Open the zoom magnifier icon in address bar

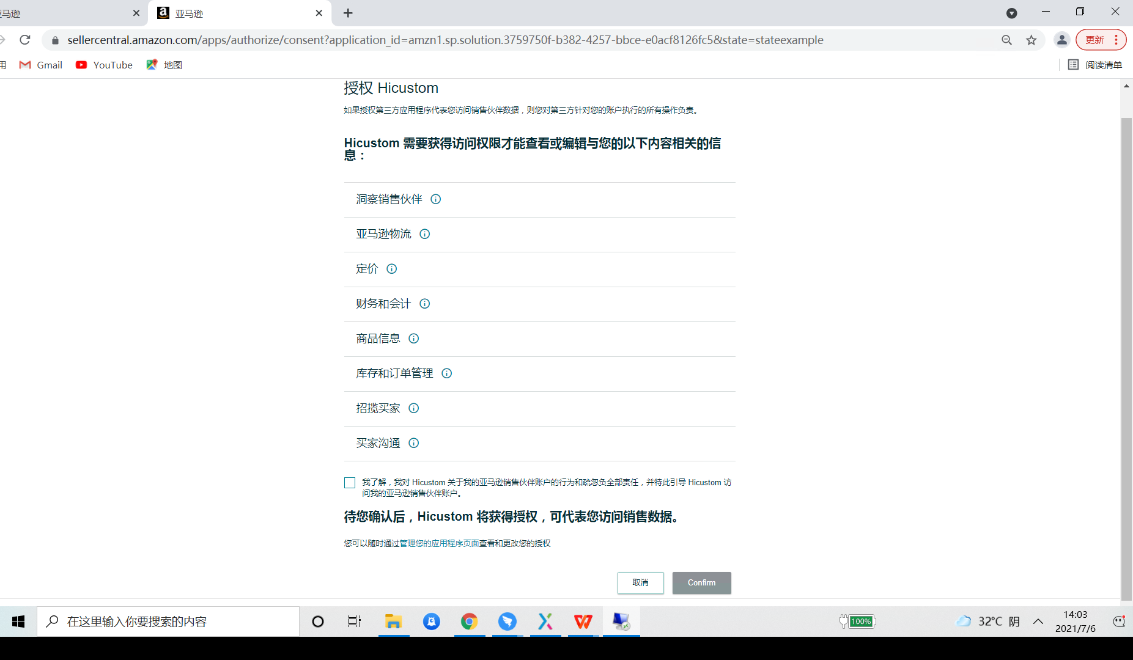click(1006, 40)
